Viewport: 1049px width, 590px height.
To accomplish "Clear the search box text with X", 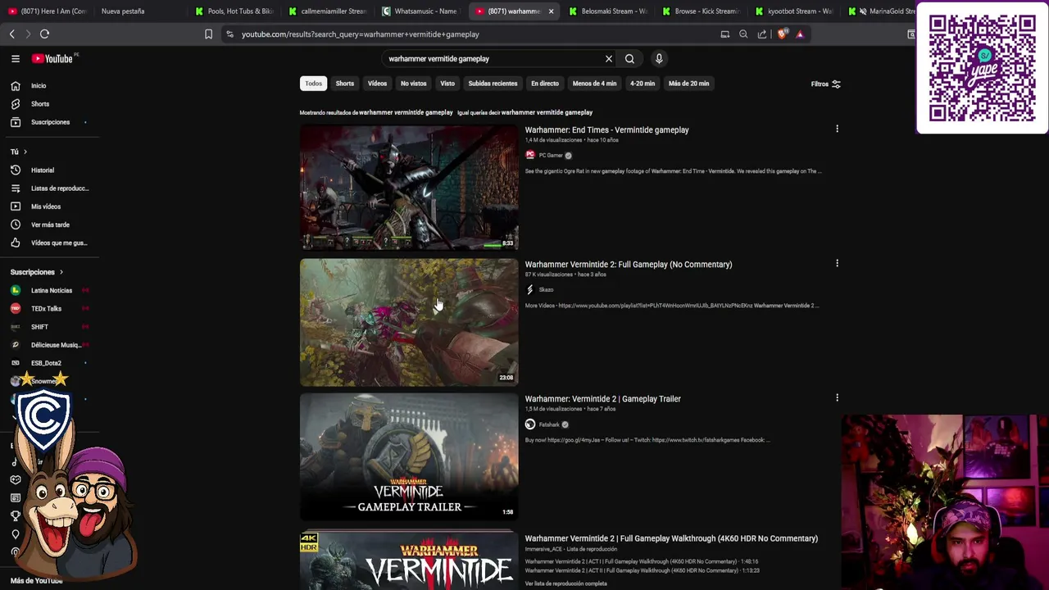I will 609,59.
